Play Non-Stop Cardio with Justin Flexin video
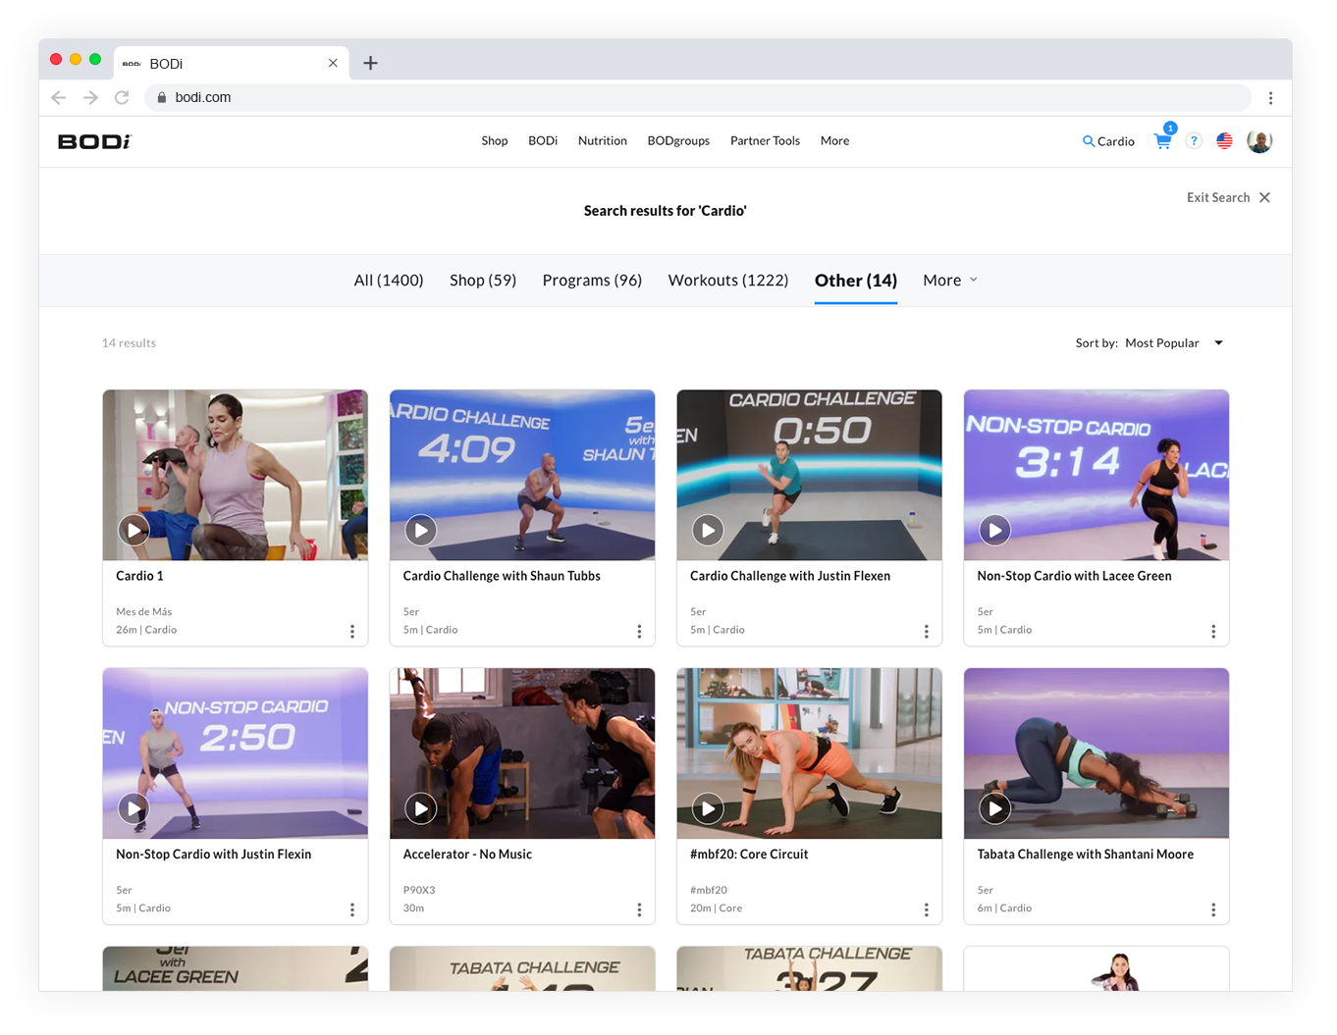 [134, 808]
